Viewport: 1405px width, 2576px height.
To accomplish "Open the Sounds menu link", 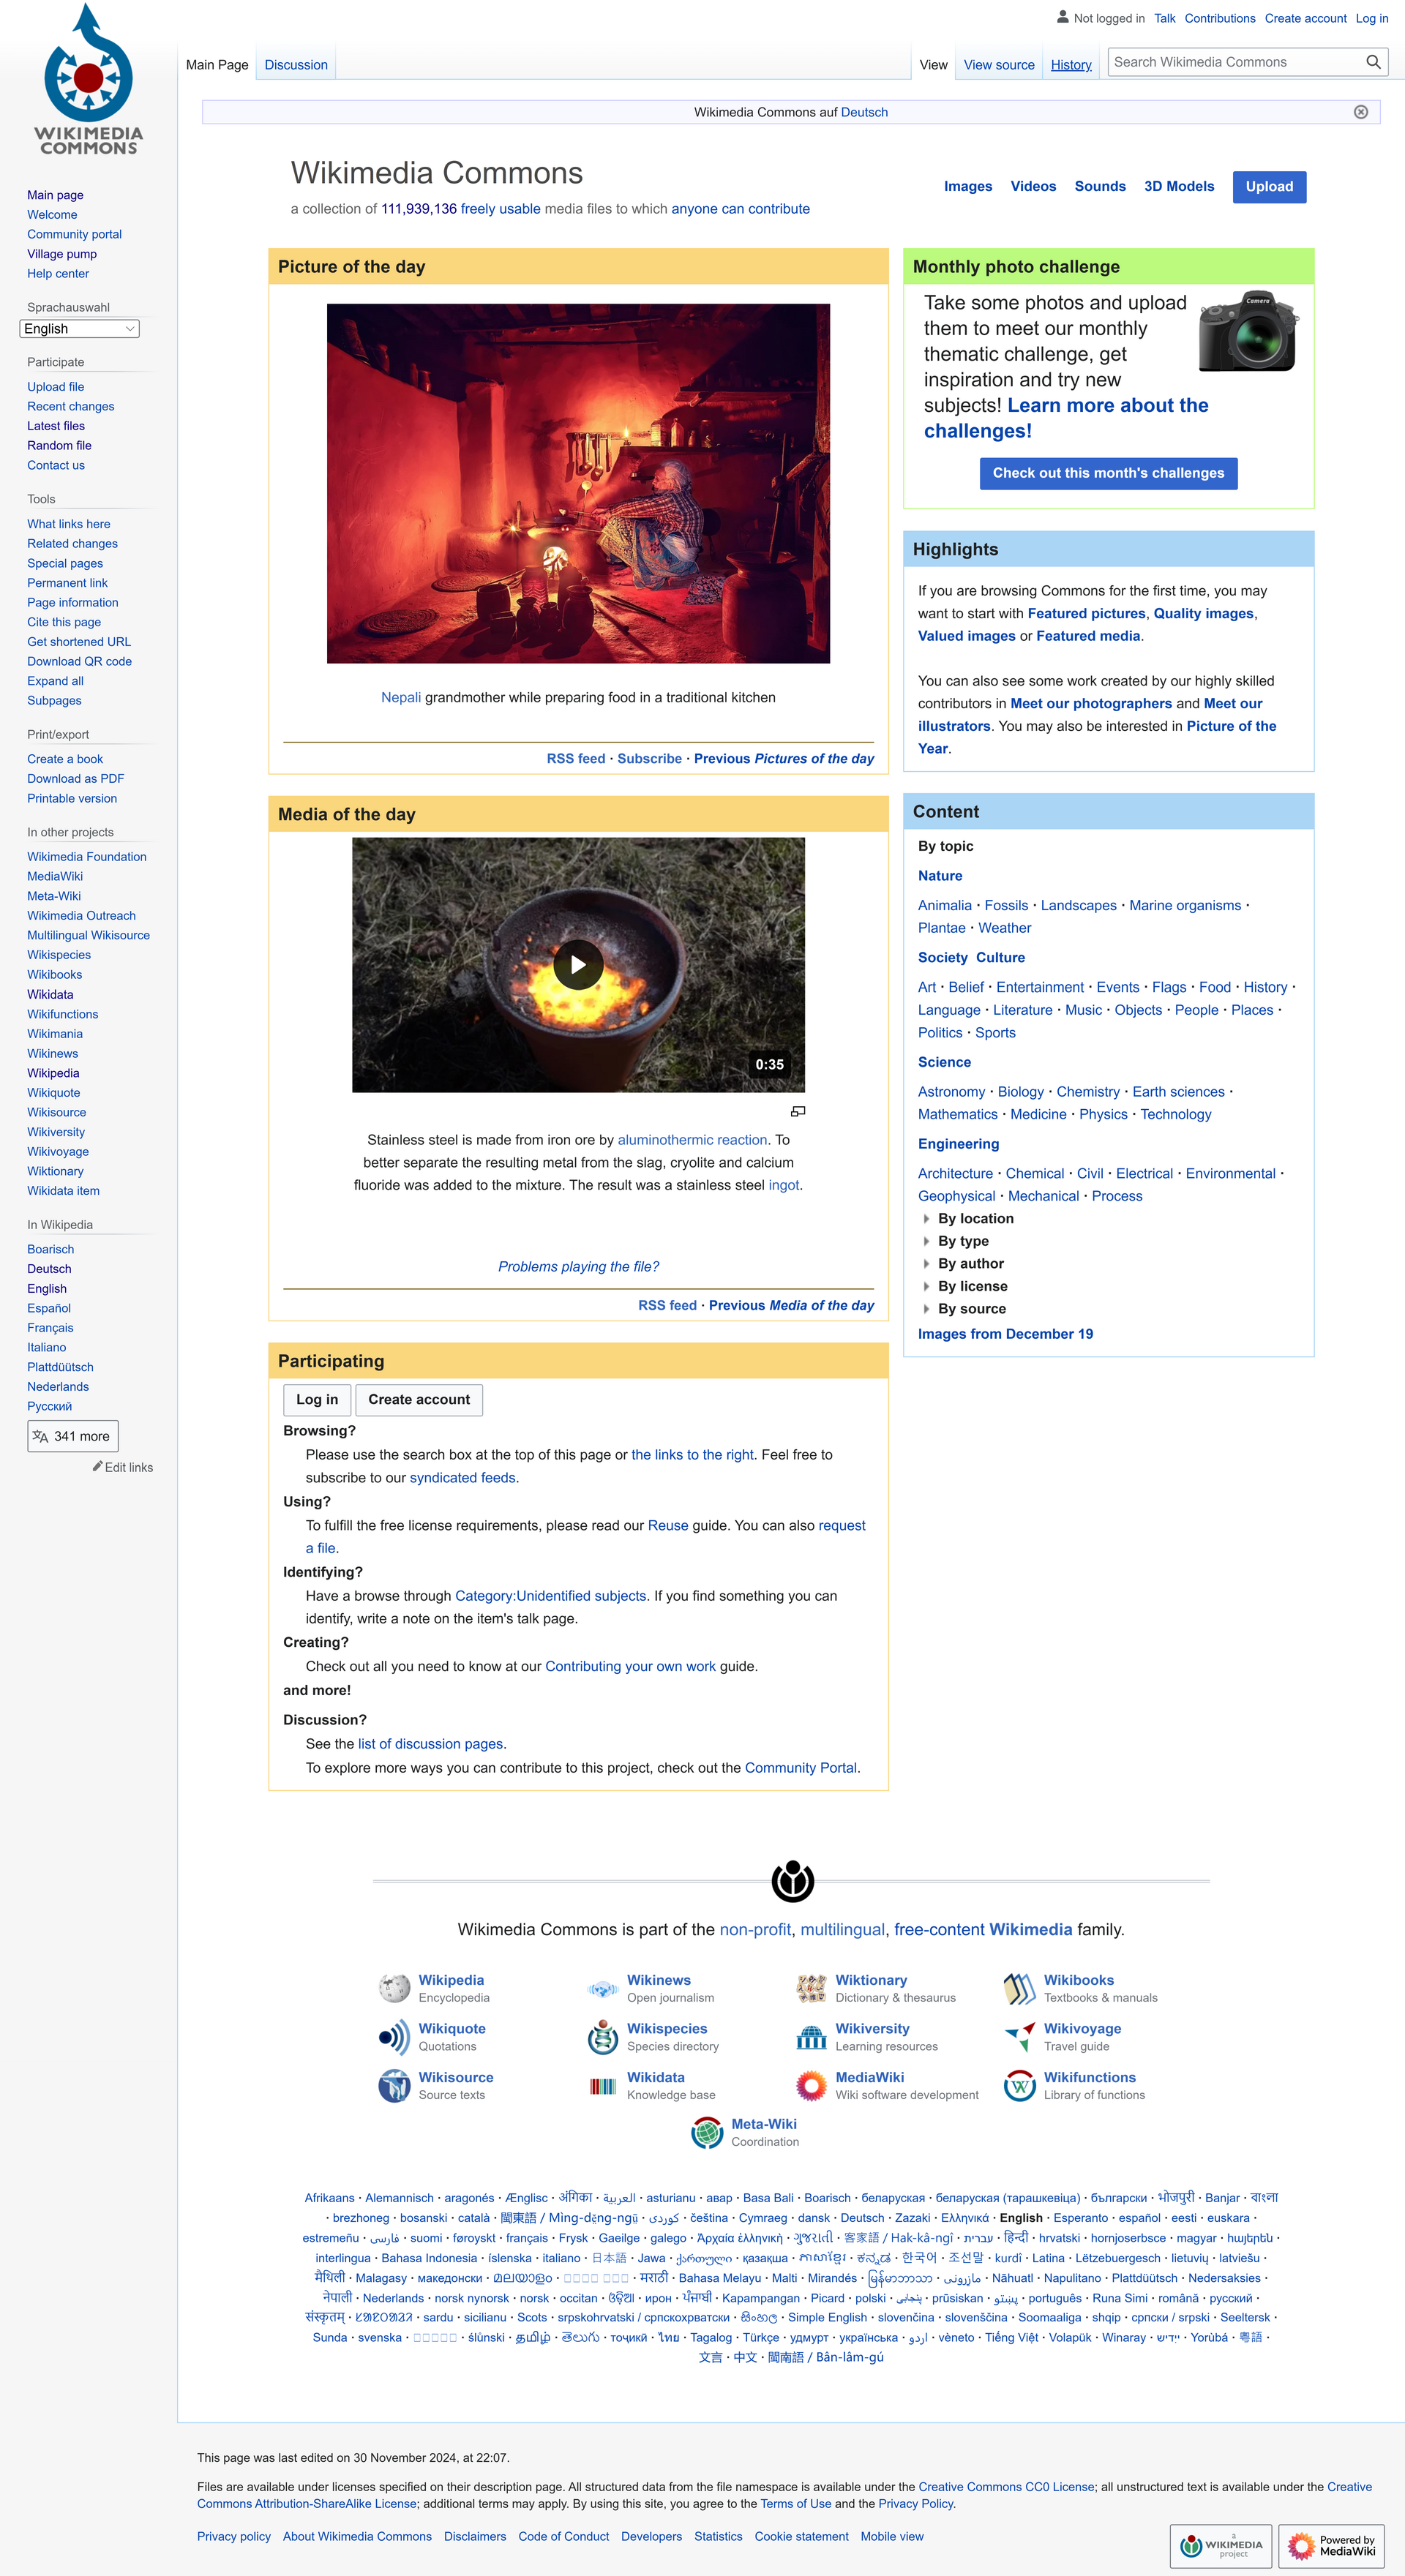I will pos(1100,187).
